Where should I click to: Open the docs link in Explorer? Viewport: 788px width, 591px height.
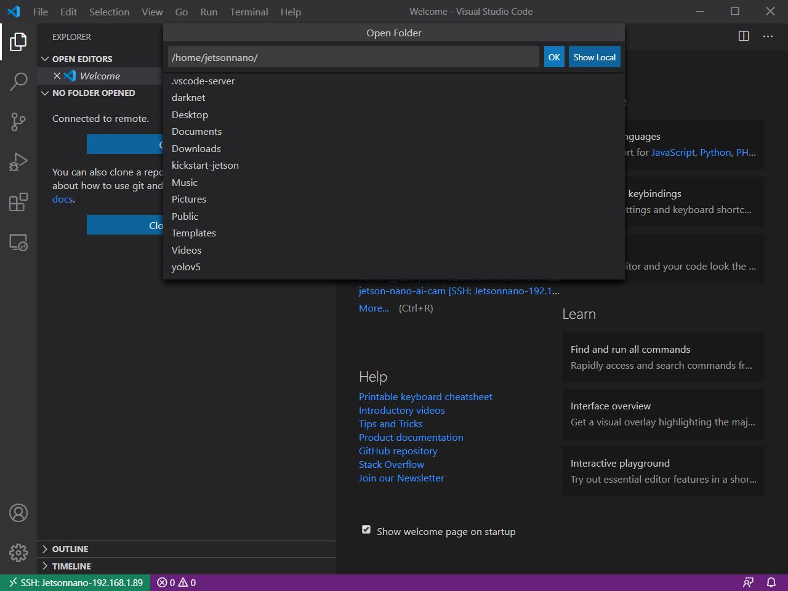(62, 199)
